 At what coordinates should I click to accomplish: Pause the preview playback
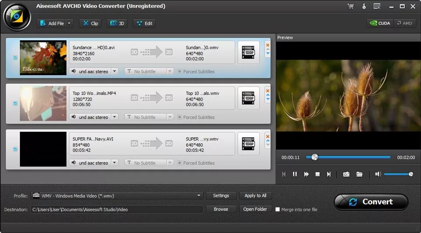(x=295, y=174)
